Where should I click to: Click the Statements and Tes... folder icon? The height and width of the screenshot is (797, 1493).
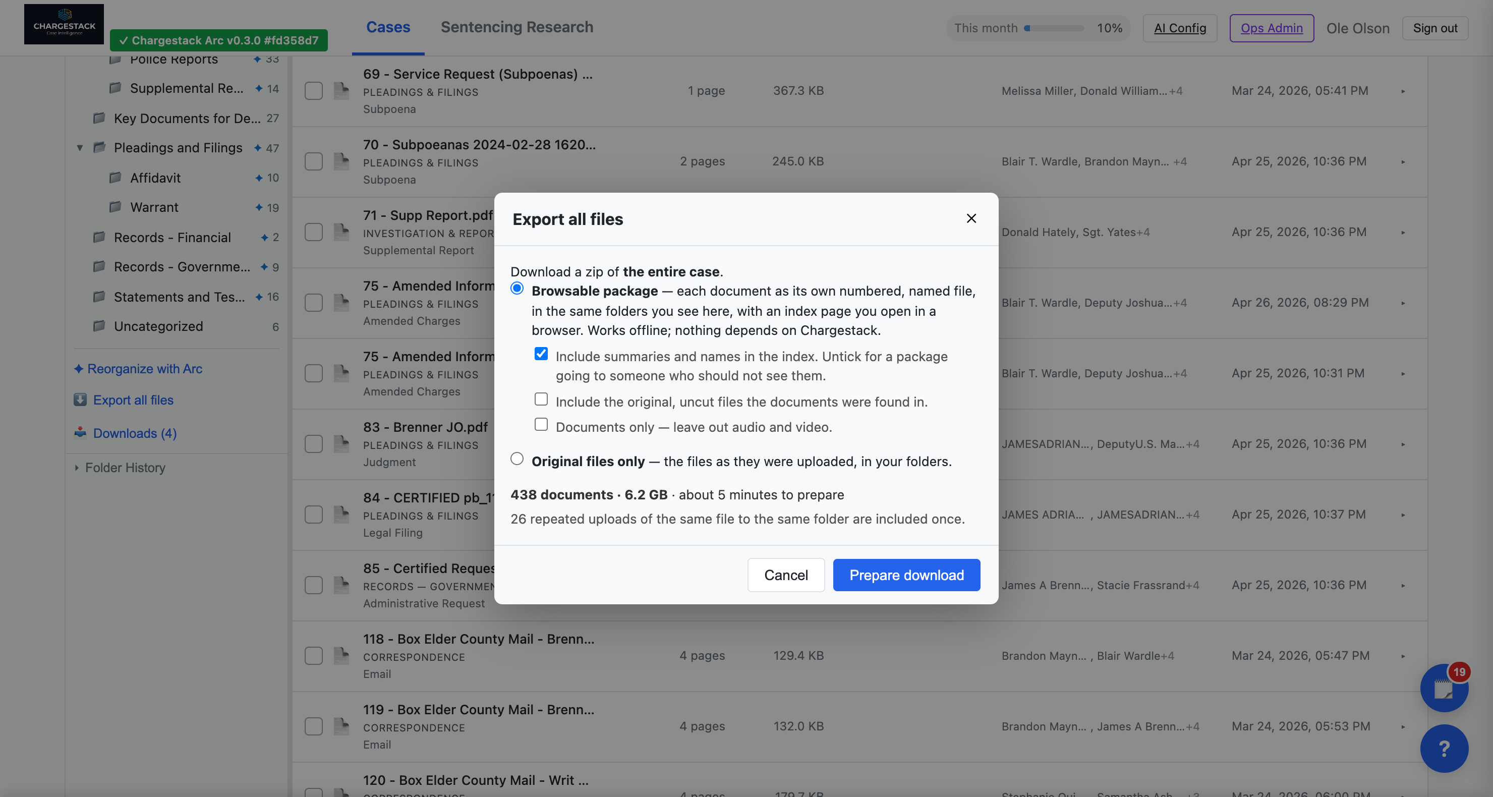(99, 296)
